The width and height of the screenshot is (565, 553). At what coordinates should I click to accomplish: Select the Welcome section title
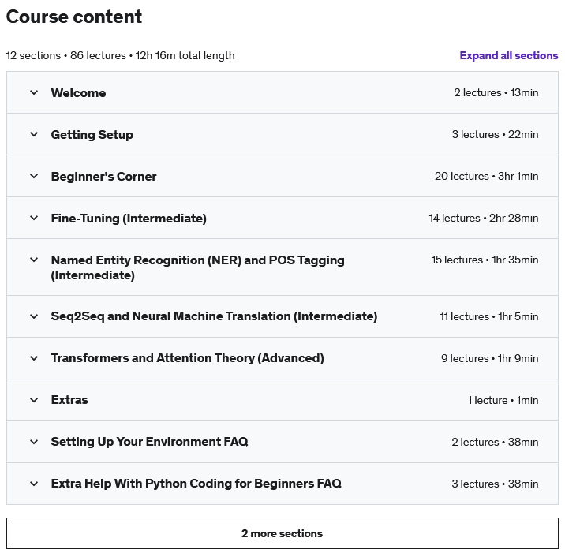[78, 93]
